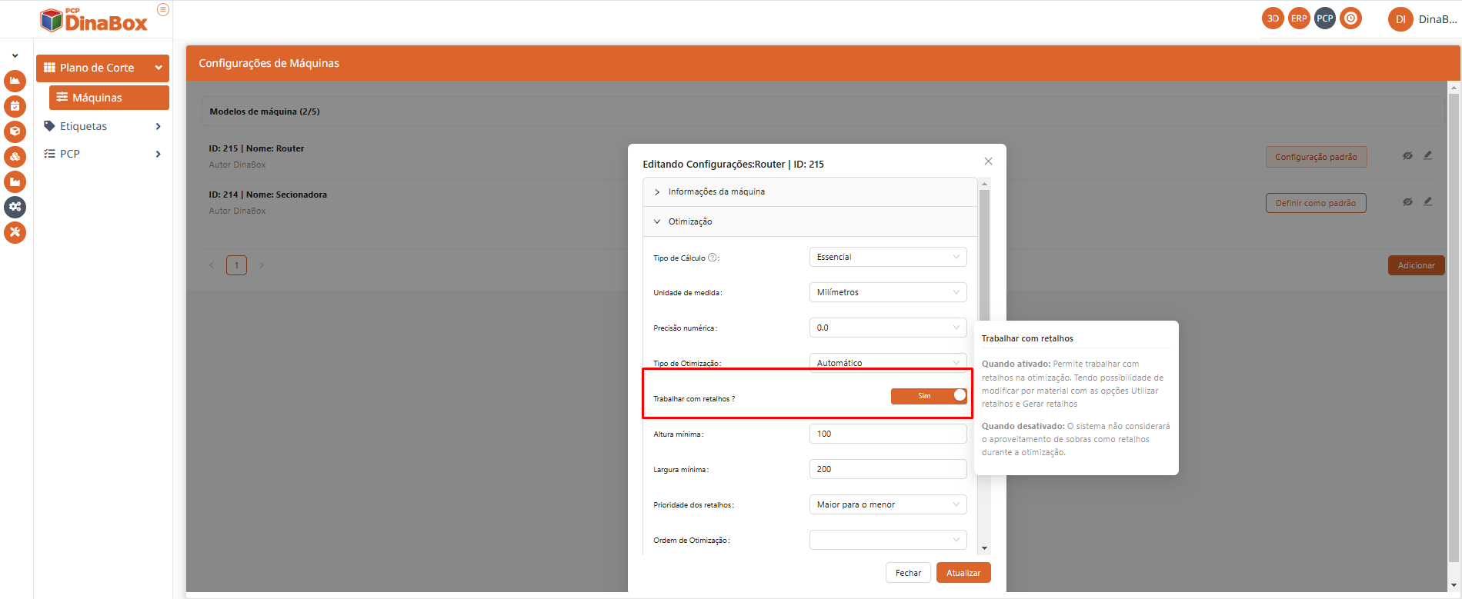Open Prioridade dos retalhos dropdown
Screen dimensions: 1462x599
click(887, 504)
